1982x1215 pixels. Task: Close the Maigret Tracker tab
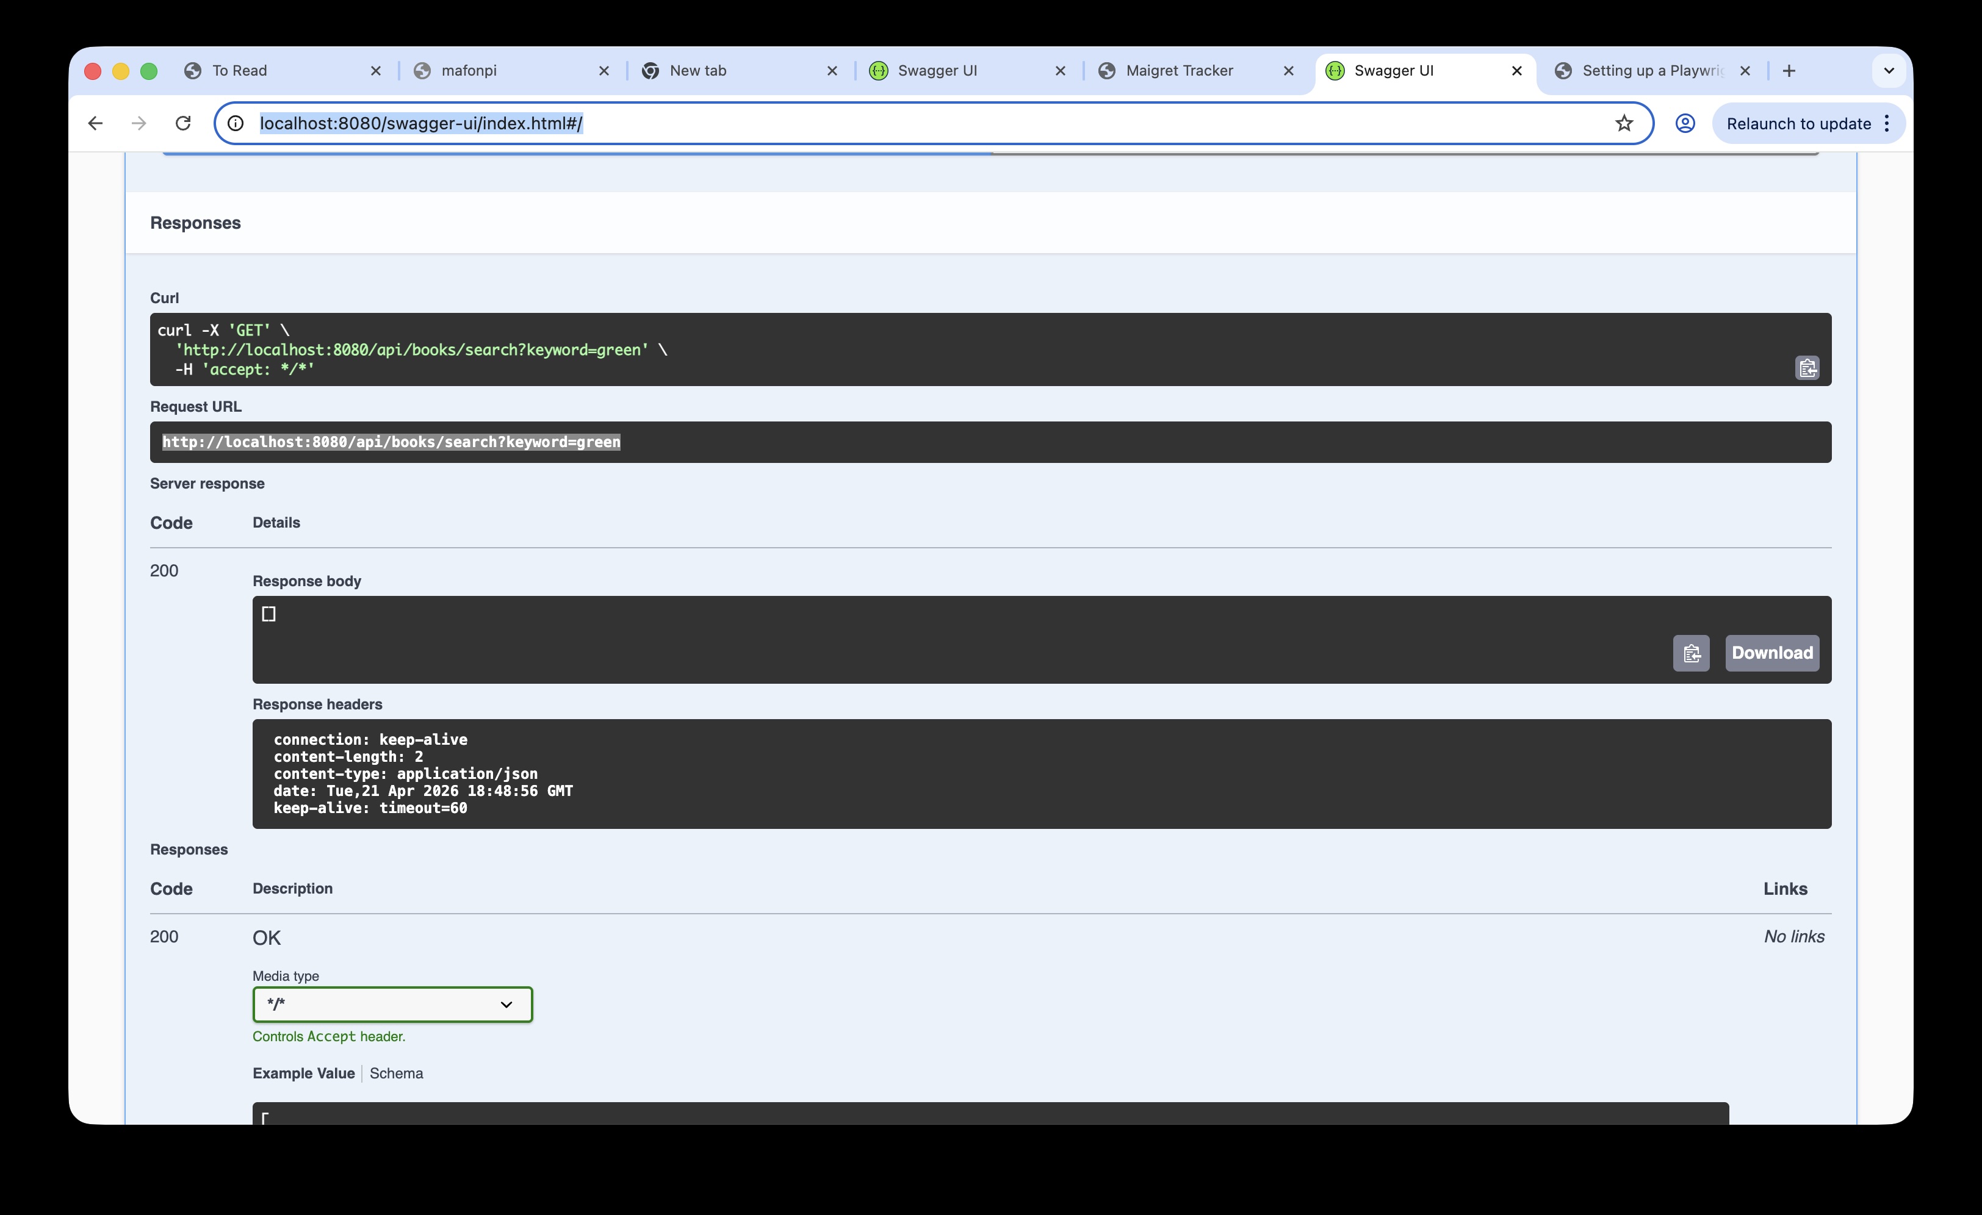coord(1289,71)
